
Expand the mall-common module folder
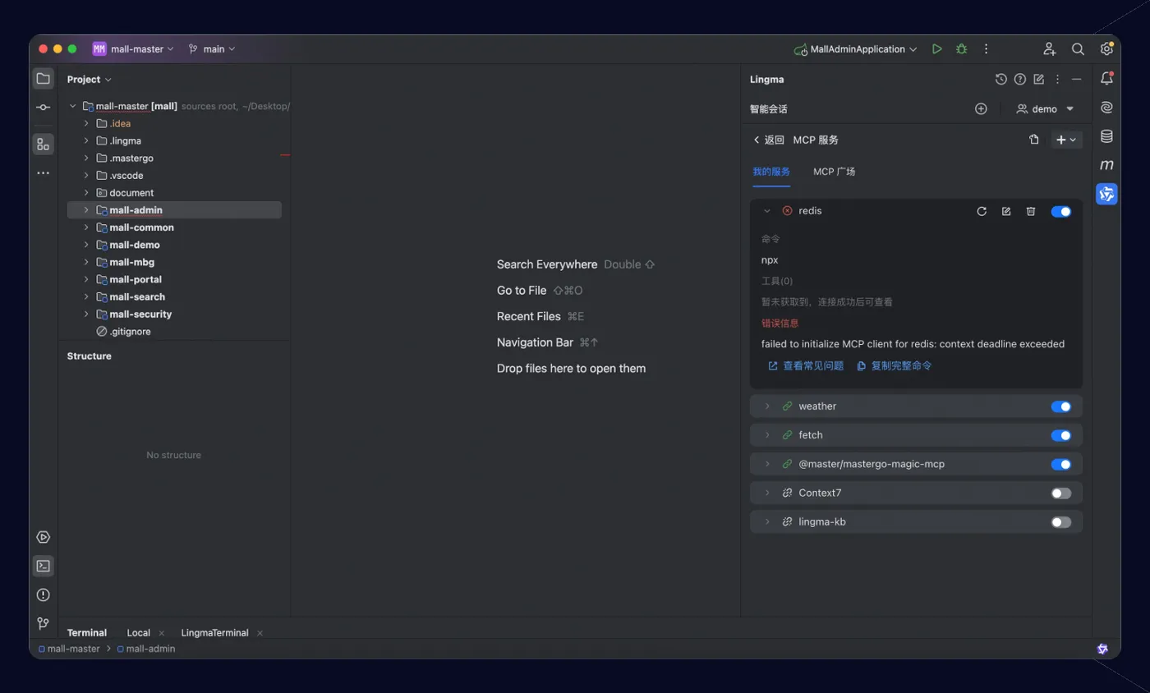85,227
